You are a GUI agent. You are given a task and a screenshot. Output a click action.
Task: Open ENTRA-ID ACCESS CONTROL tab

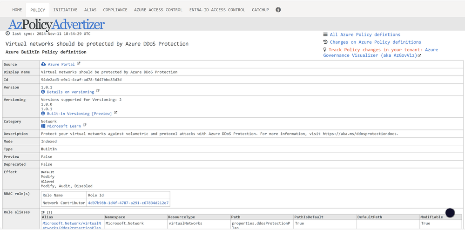pos(217,10)
